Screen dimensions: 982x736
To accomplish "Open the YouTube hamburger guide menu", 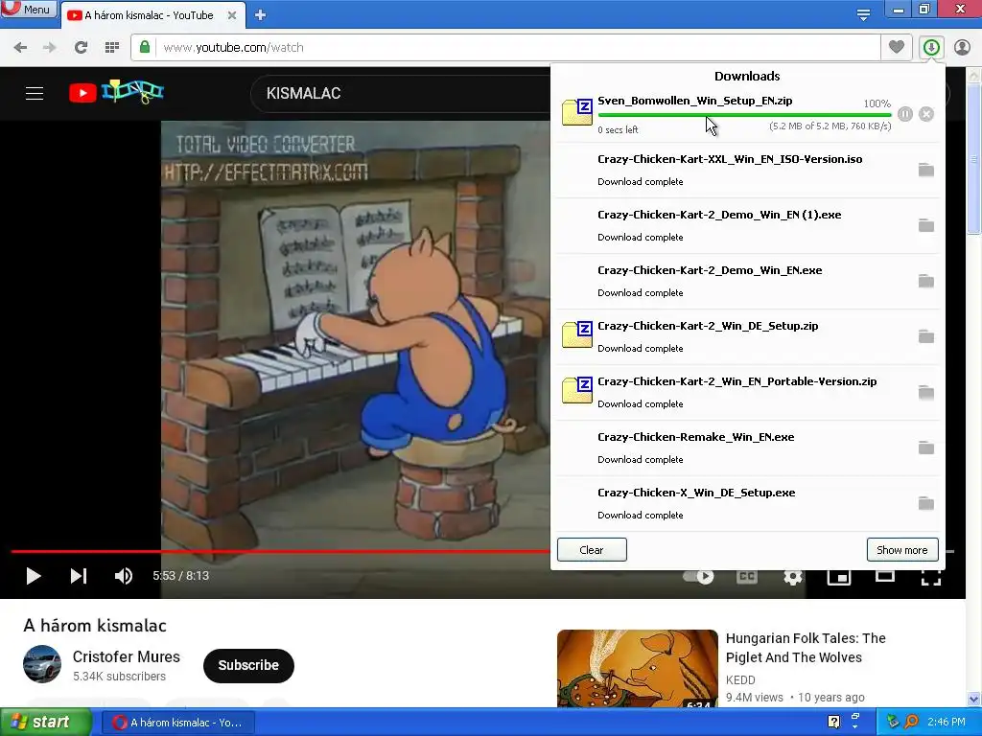I will pyautogui.click(x=35, y=93).
